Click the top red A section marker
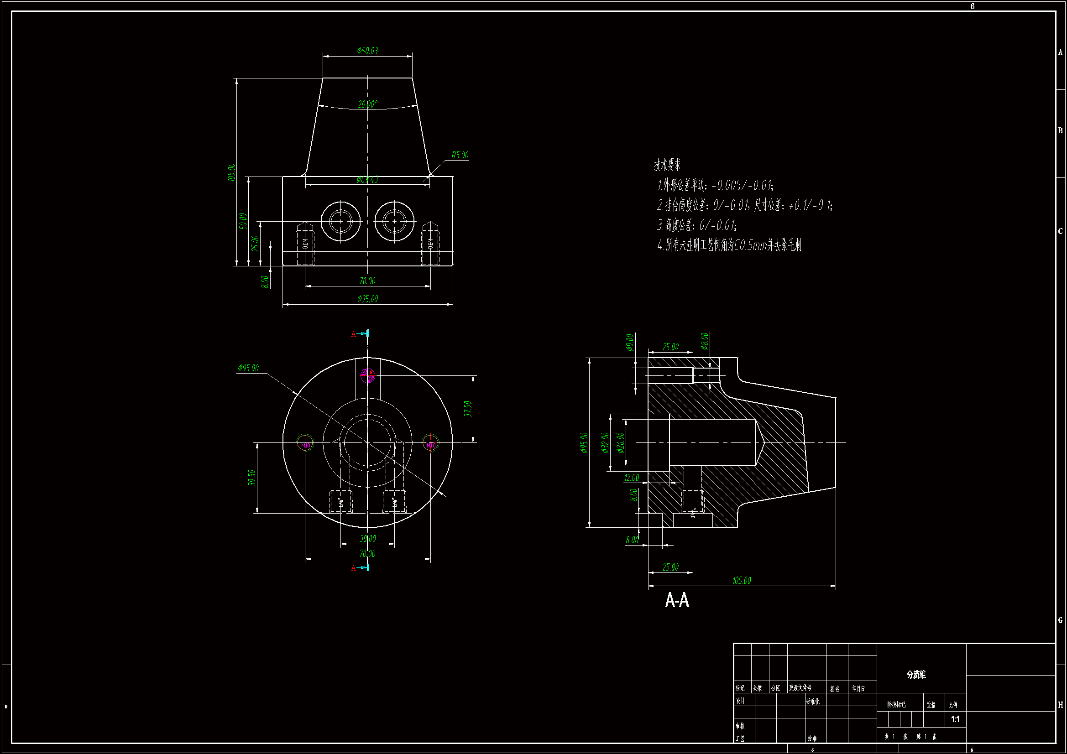The height and width of the screenshot is (754, 1067). (x=353, y=334)
